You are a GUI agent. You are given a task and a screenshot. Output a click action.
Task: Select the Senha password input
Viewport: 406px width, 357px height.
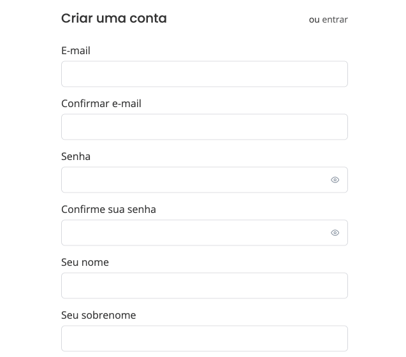191,180
